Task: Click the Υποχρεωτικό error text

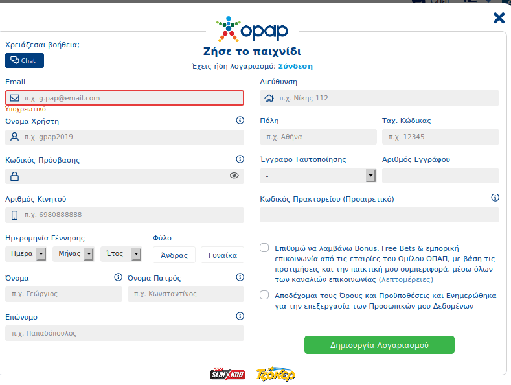Action: click(25, 110)
